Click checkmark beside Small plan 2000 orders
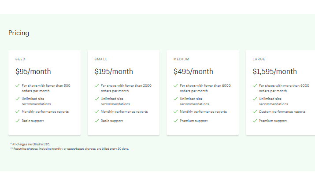 click(x=96, y=85)
